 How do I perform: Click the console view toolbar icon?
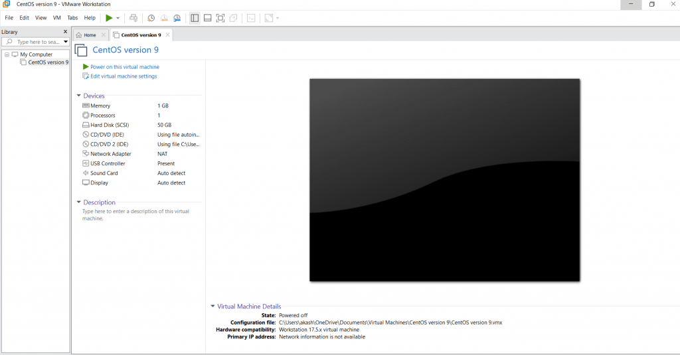pyautogui.click(x=251, y=18)
